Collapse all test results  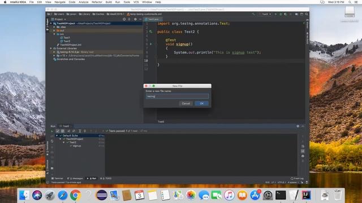[85, 131]
